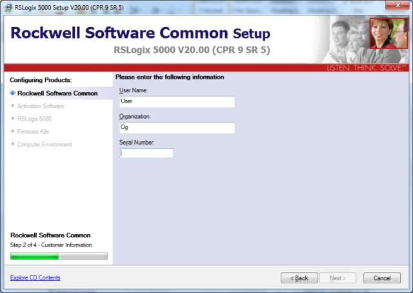413x293 pixels.
Task: Go back with the Back button
Action: coord(299,278)
